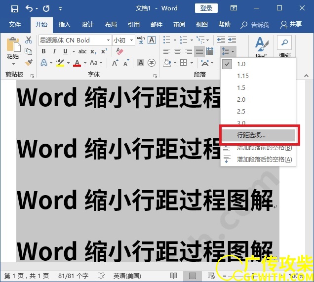Collapse the ribbon with the chevron

306,76
